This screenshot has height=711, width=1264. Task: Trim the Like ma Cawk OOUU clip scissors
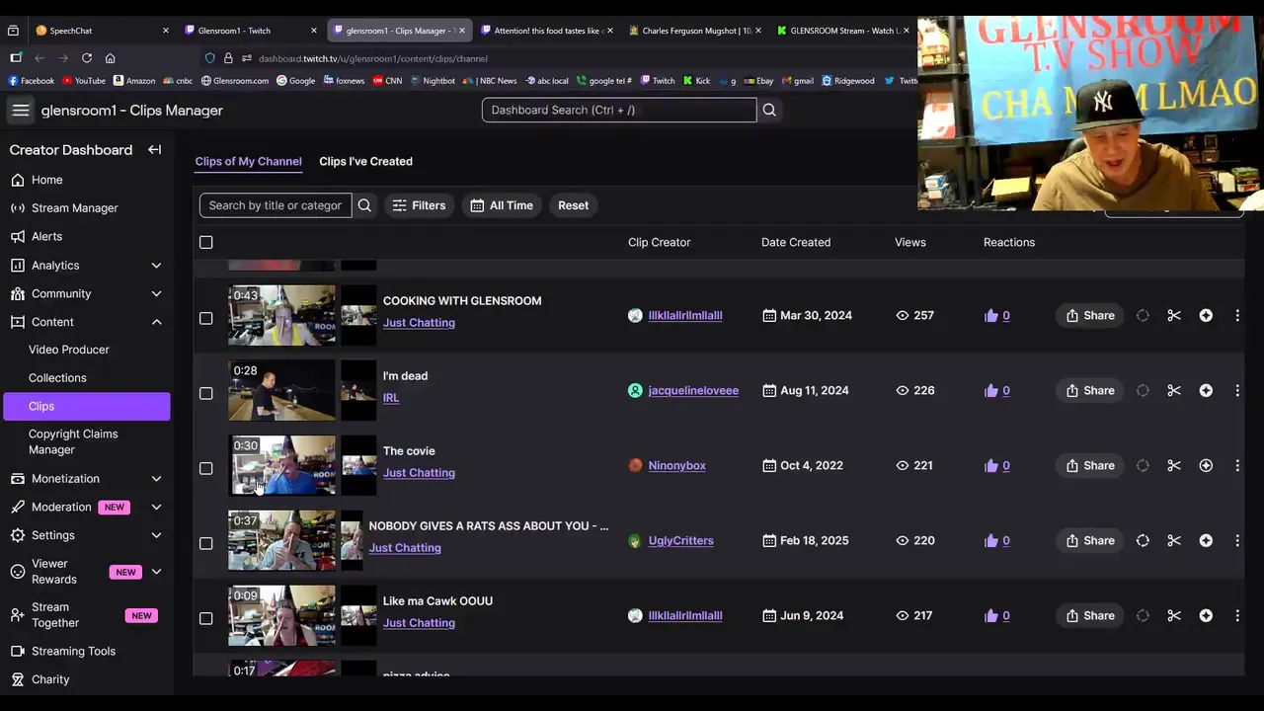point(1174,616)
